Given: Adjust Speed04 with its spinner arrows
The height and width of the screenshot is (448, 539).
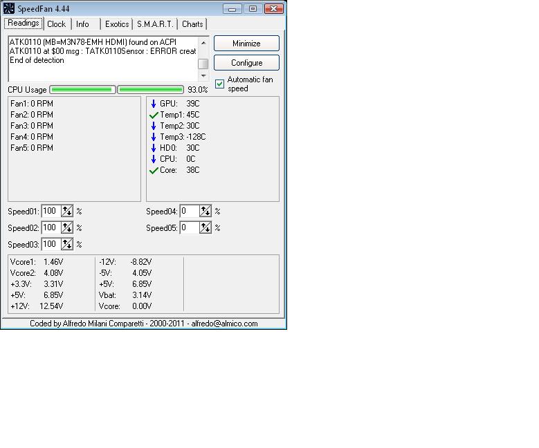Looking at the screenshot, I should pyautogui.click(x=205, y=211).
